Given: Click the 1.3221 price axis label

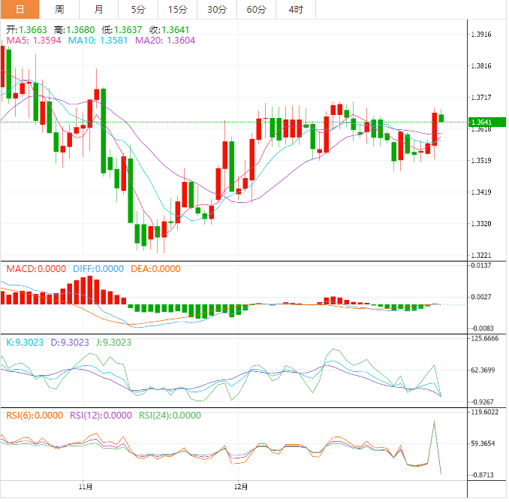Looking at the screenshot, I should coord(481,255).
